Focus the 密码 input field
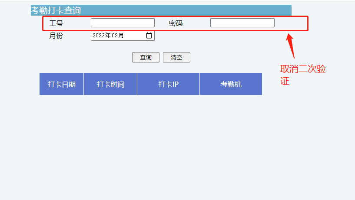 pyautogui.click(x=242, y=23)
